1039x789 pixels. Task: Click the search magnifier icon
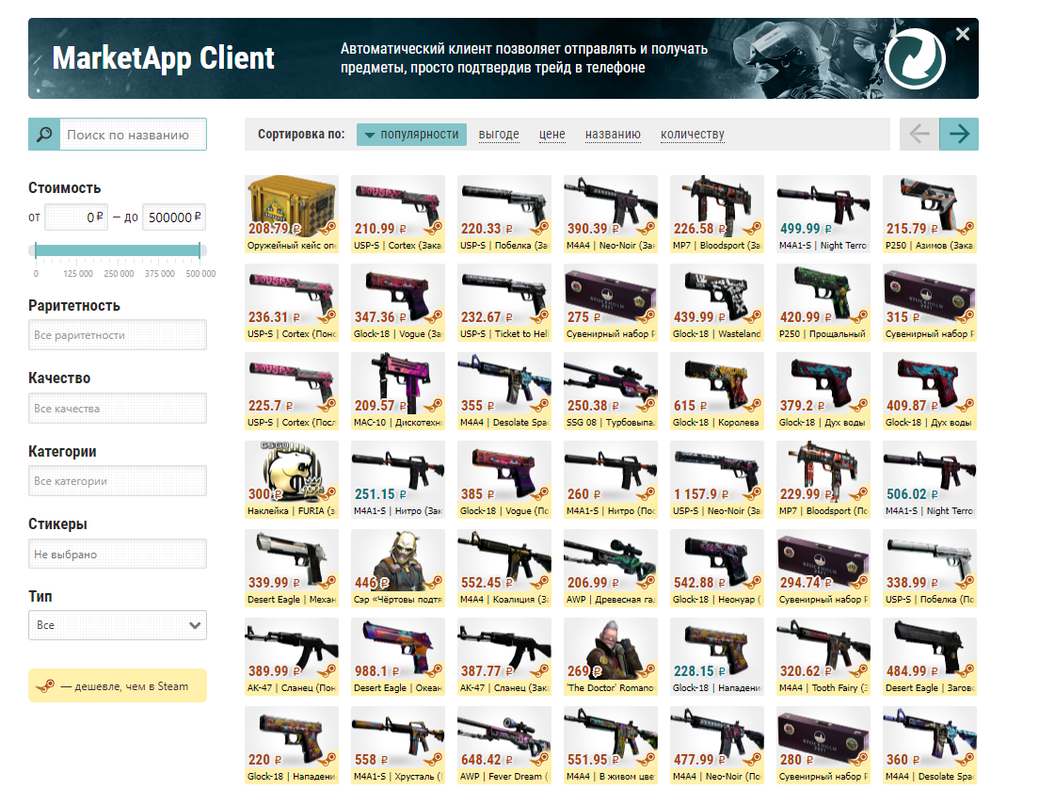tap(44, 135)
